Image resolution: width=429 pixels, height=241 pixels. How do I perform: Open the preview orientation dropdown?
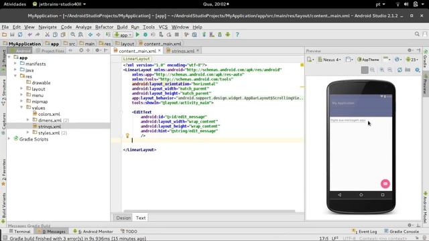349,60
